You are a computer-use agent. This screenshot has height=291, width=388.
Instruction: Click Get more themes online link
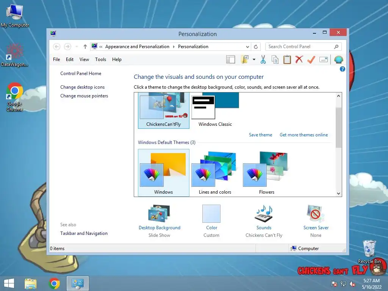point(304,135)
